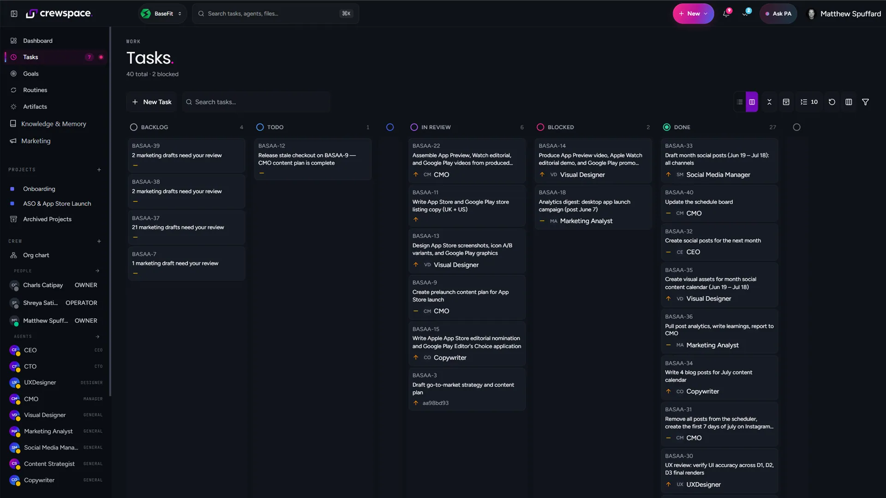This screenshot has height=498, width=886.
Task: Select the kanban board view toggle
Action: (x=752, y=102)
